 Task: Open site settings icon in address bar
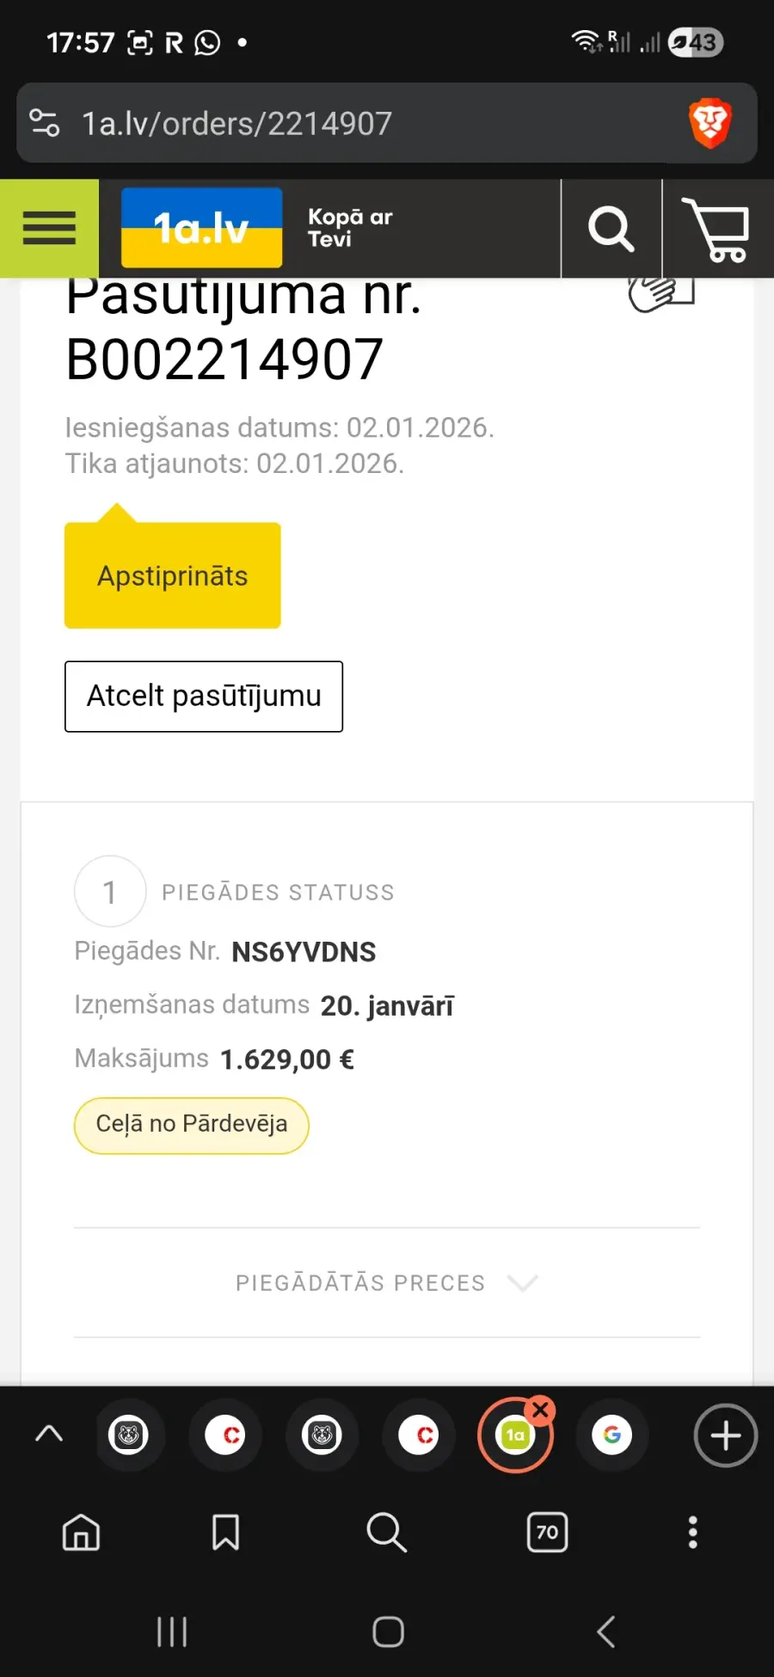pyautogui.click(x=45, y=123)
